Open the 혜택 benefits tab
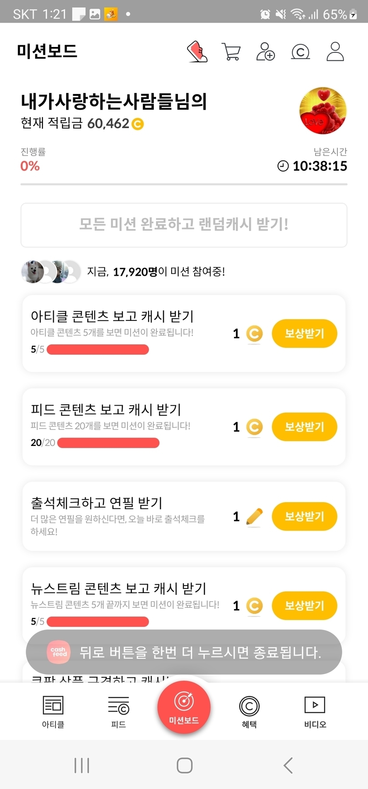Image resolution: width=368 pixels, height=789 pixels. coord(249,711)
